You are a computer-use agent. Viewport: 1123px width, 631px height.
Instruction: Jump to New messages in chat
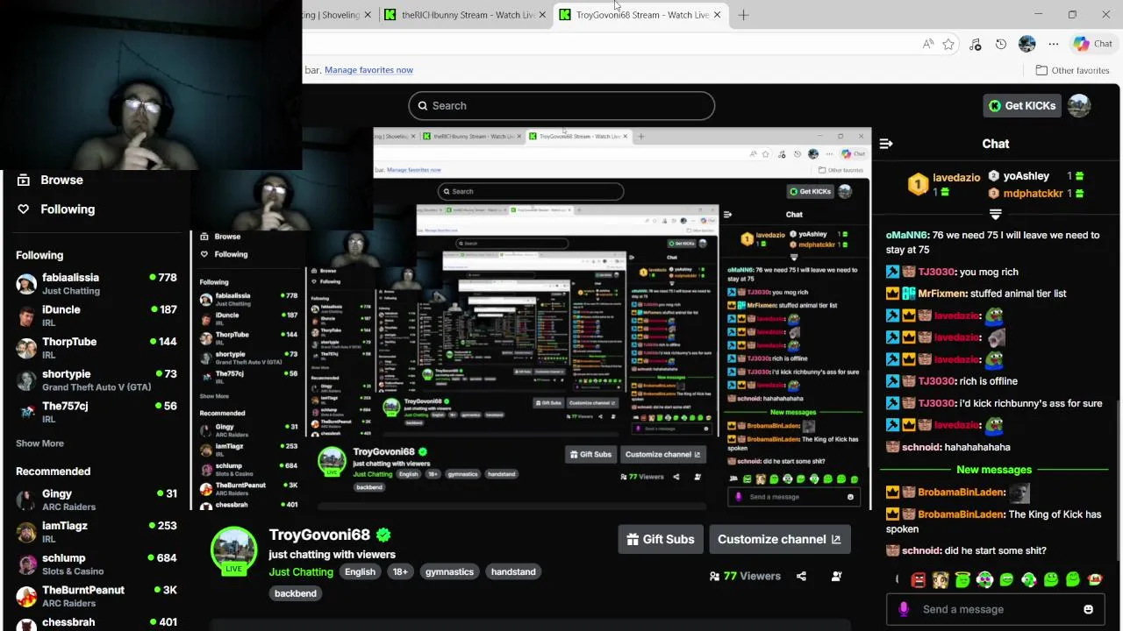pos(994,470)
